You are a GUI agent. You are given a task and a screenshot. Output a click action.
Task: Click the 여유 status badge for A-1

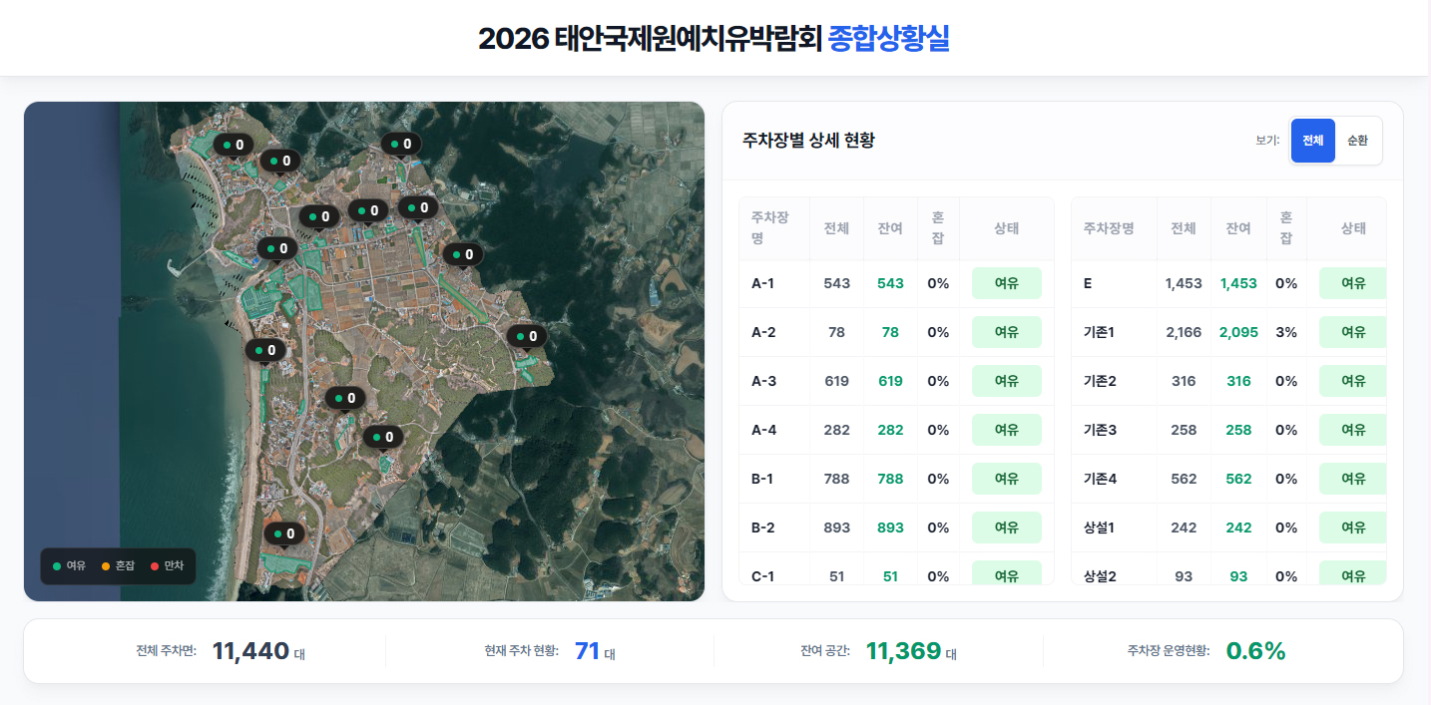(x=1006, y=283)
